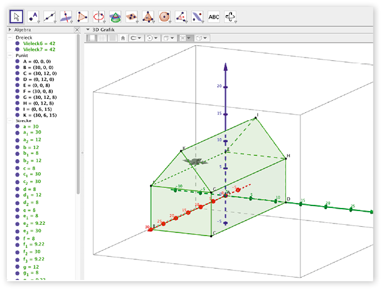382x290 pixels.
Task: Click point D on the green axis
Action: tap(286, 202)
